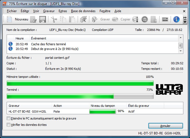This screenshot has width=190, height=138.
Task: Click the Save floppy disk icon
Action: (x=42, y=19)
